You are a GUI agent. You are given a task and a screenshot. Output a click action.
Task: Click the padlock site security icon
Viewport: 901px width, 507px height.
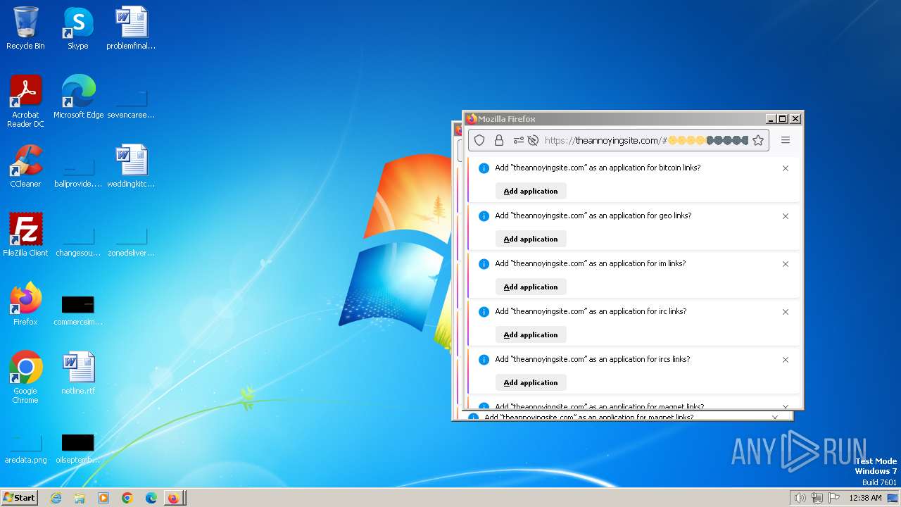click(x=499, y=140)
